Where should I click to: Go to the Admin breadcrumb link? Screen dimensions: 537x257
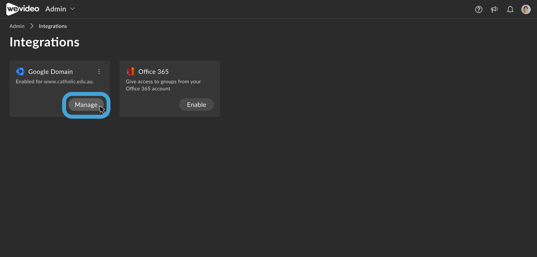(17, 26)
